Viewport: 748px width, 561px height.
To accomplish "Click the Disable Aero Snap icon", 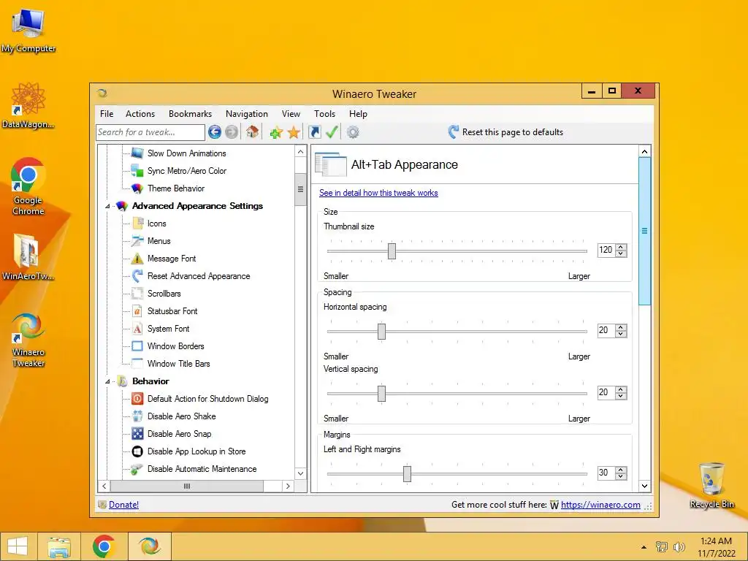I will 137,434.
